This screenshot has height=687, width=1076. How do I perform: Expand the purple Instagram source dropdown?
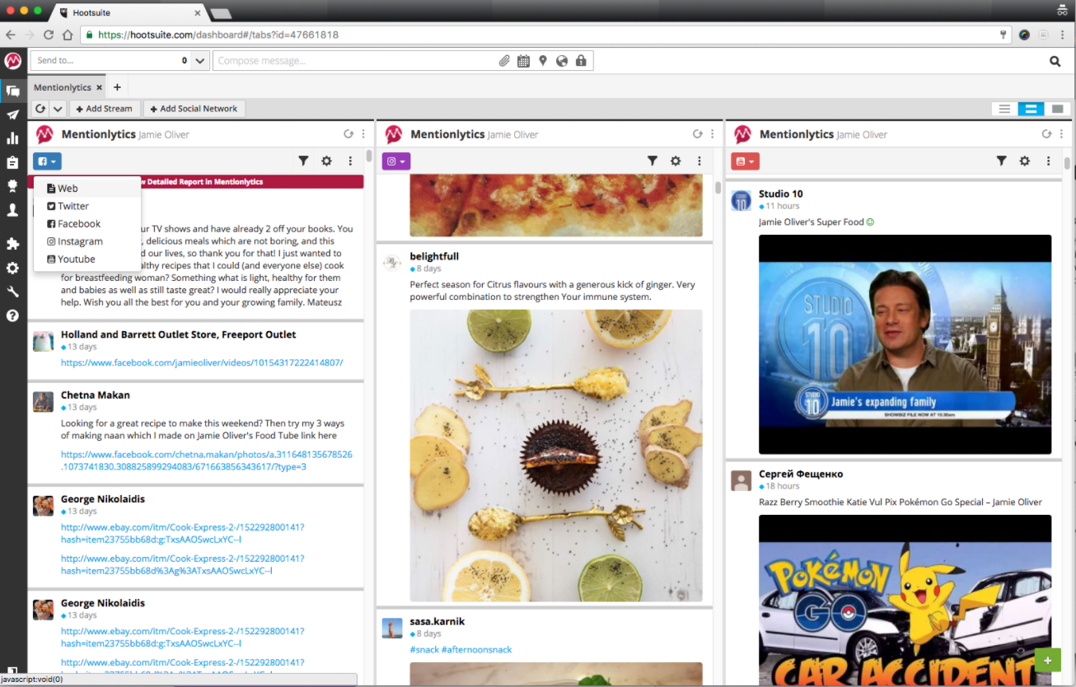[395, 161]
